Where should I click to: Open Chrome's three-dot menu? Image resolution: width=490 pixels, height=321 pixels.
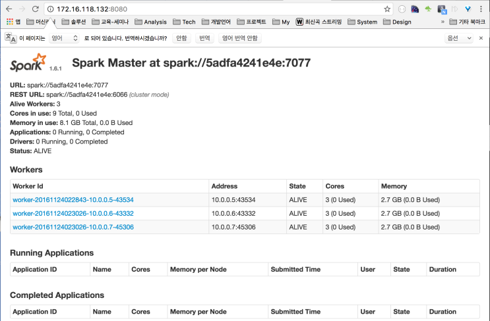click(x=481, y=9)
